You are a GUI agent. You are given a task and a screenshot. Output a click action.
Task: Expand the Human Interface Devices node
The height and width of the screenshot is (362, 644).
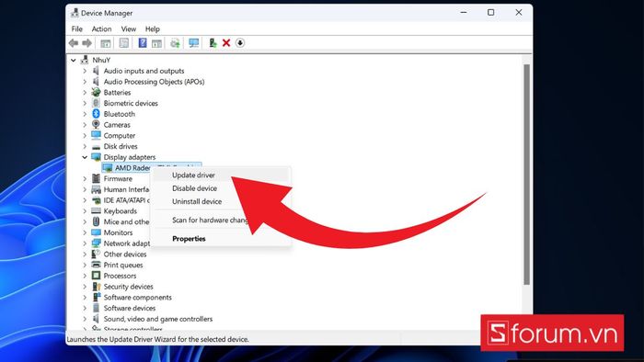coord(85,189)
